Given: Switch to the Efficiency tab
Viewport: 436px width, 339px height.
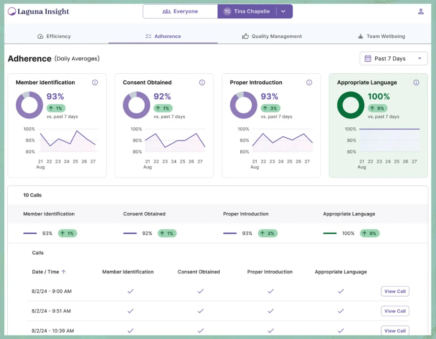Looking at the screenshot, I should [54, 36].
